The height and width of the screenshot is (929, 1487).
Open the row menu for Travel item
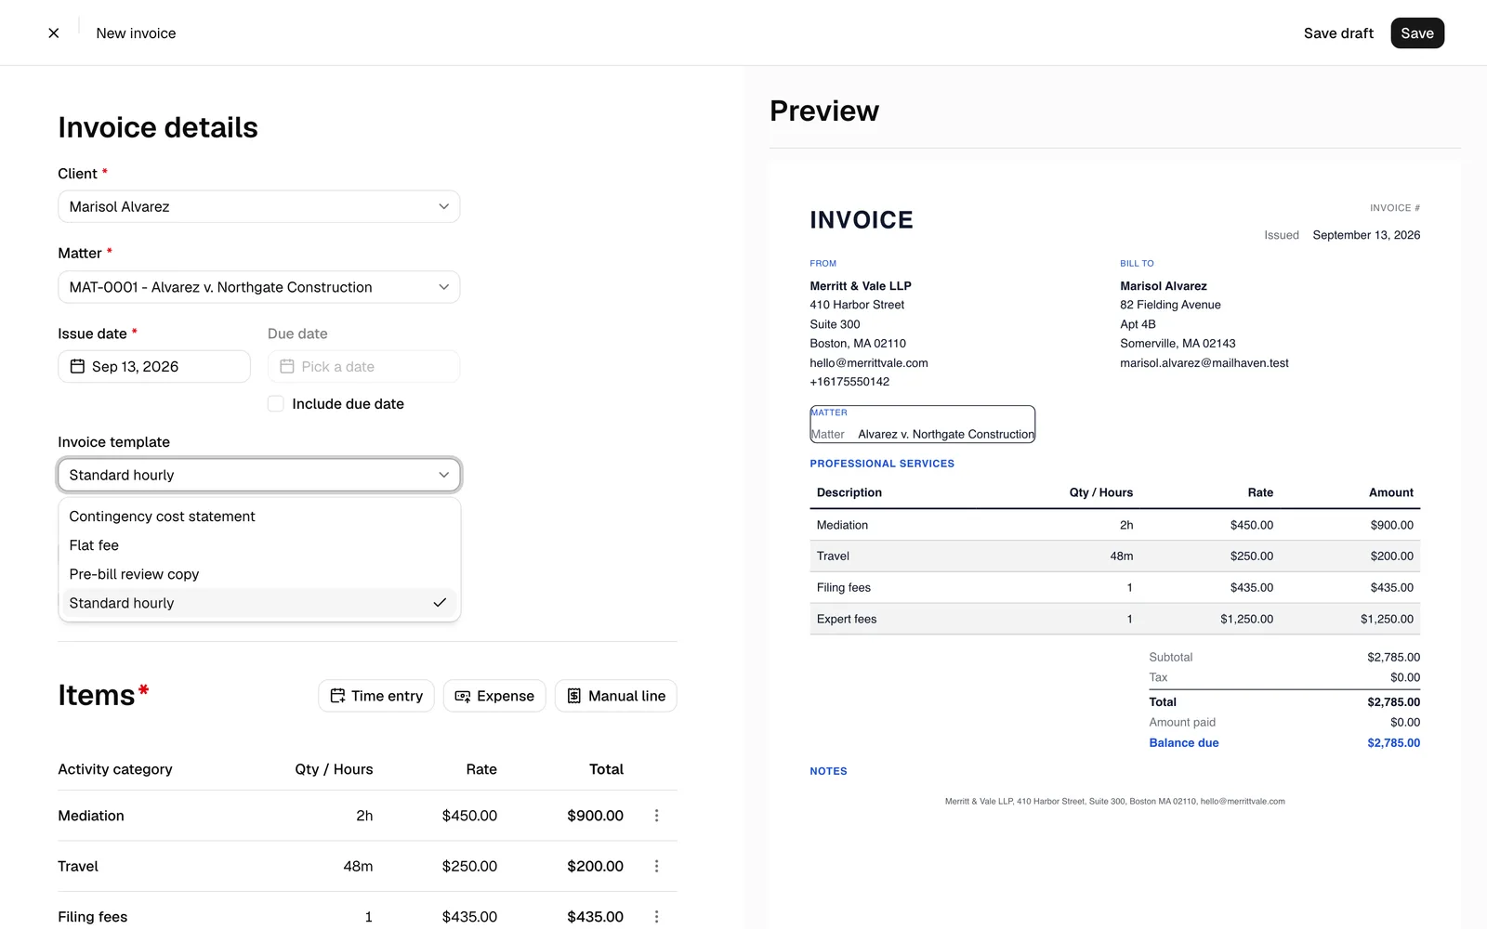coord(656,866)
